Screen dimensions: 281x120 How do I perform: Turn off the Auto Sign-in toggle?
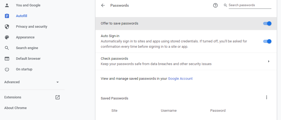click(267, 41)
